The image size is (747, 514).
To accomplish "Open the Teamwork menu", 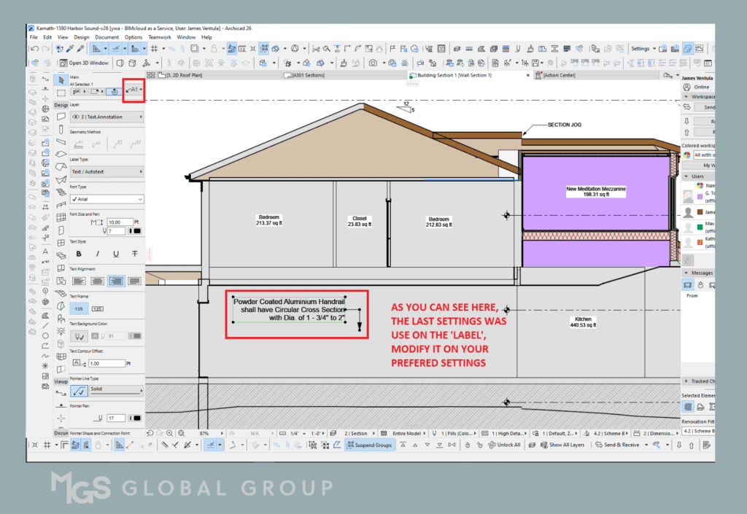I will 159,37.
